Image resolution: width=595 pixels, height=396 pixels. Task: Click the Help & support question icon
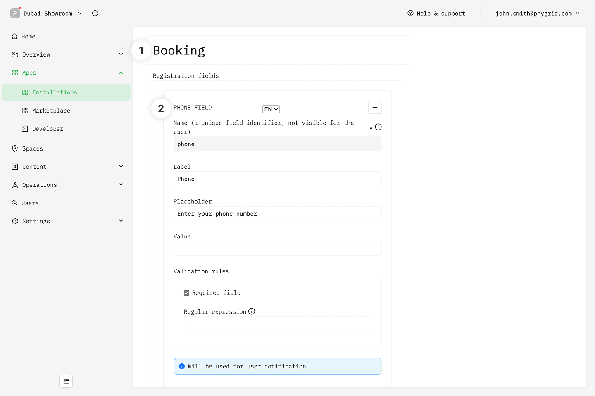(x=410, y=13)
